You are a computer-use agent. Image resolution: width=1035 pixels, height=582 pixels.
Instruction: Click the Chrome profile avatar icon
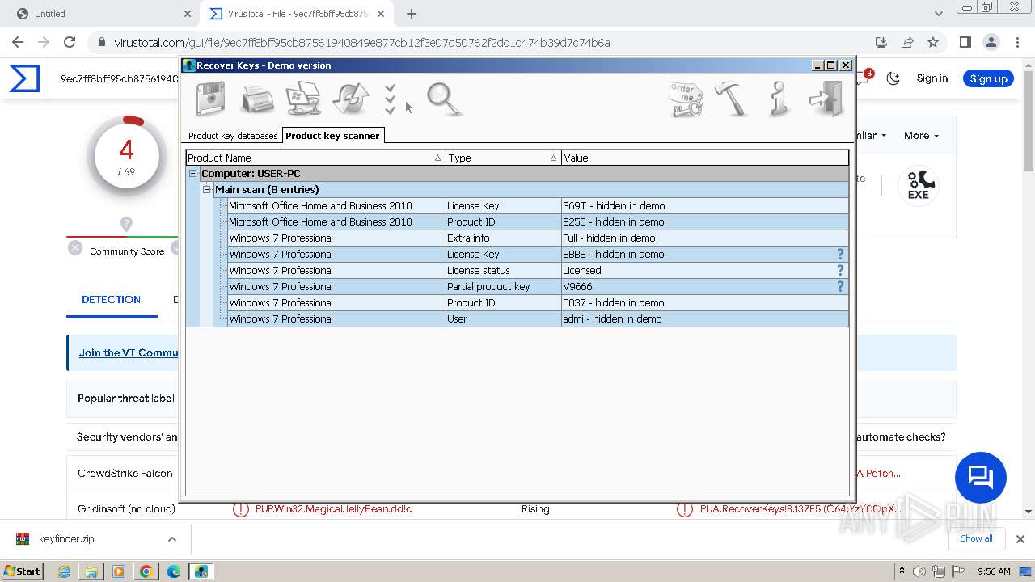tap(991, 42)
